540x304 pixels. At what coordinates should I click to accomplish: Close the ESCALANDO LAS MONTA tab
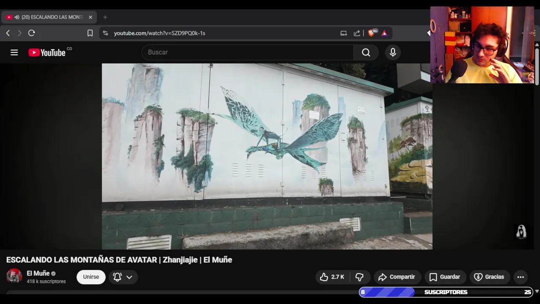90,17
